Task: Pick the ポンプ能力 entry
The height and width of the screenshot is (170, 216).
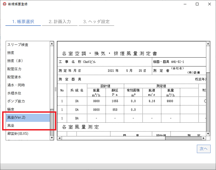Action: pyautogui.click(x=16, y=101)
